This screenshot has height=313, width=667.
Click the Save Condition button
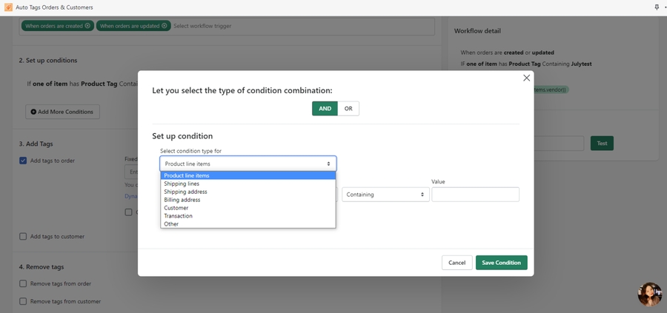pos(501,263)
